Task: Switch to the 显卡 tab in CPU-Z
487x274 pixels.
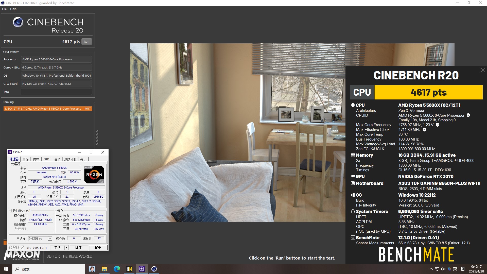Action: (x=57, y=159)
